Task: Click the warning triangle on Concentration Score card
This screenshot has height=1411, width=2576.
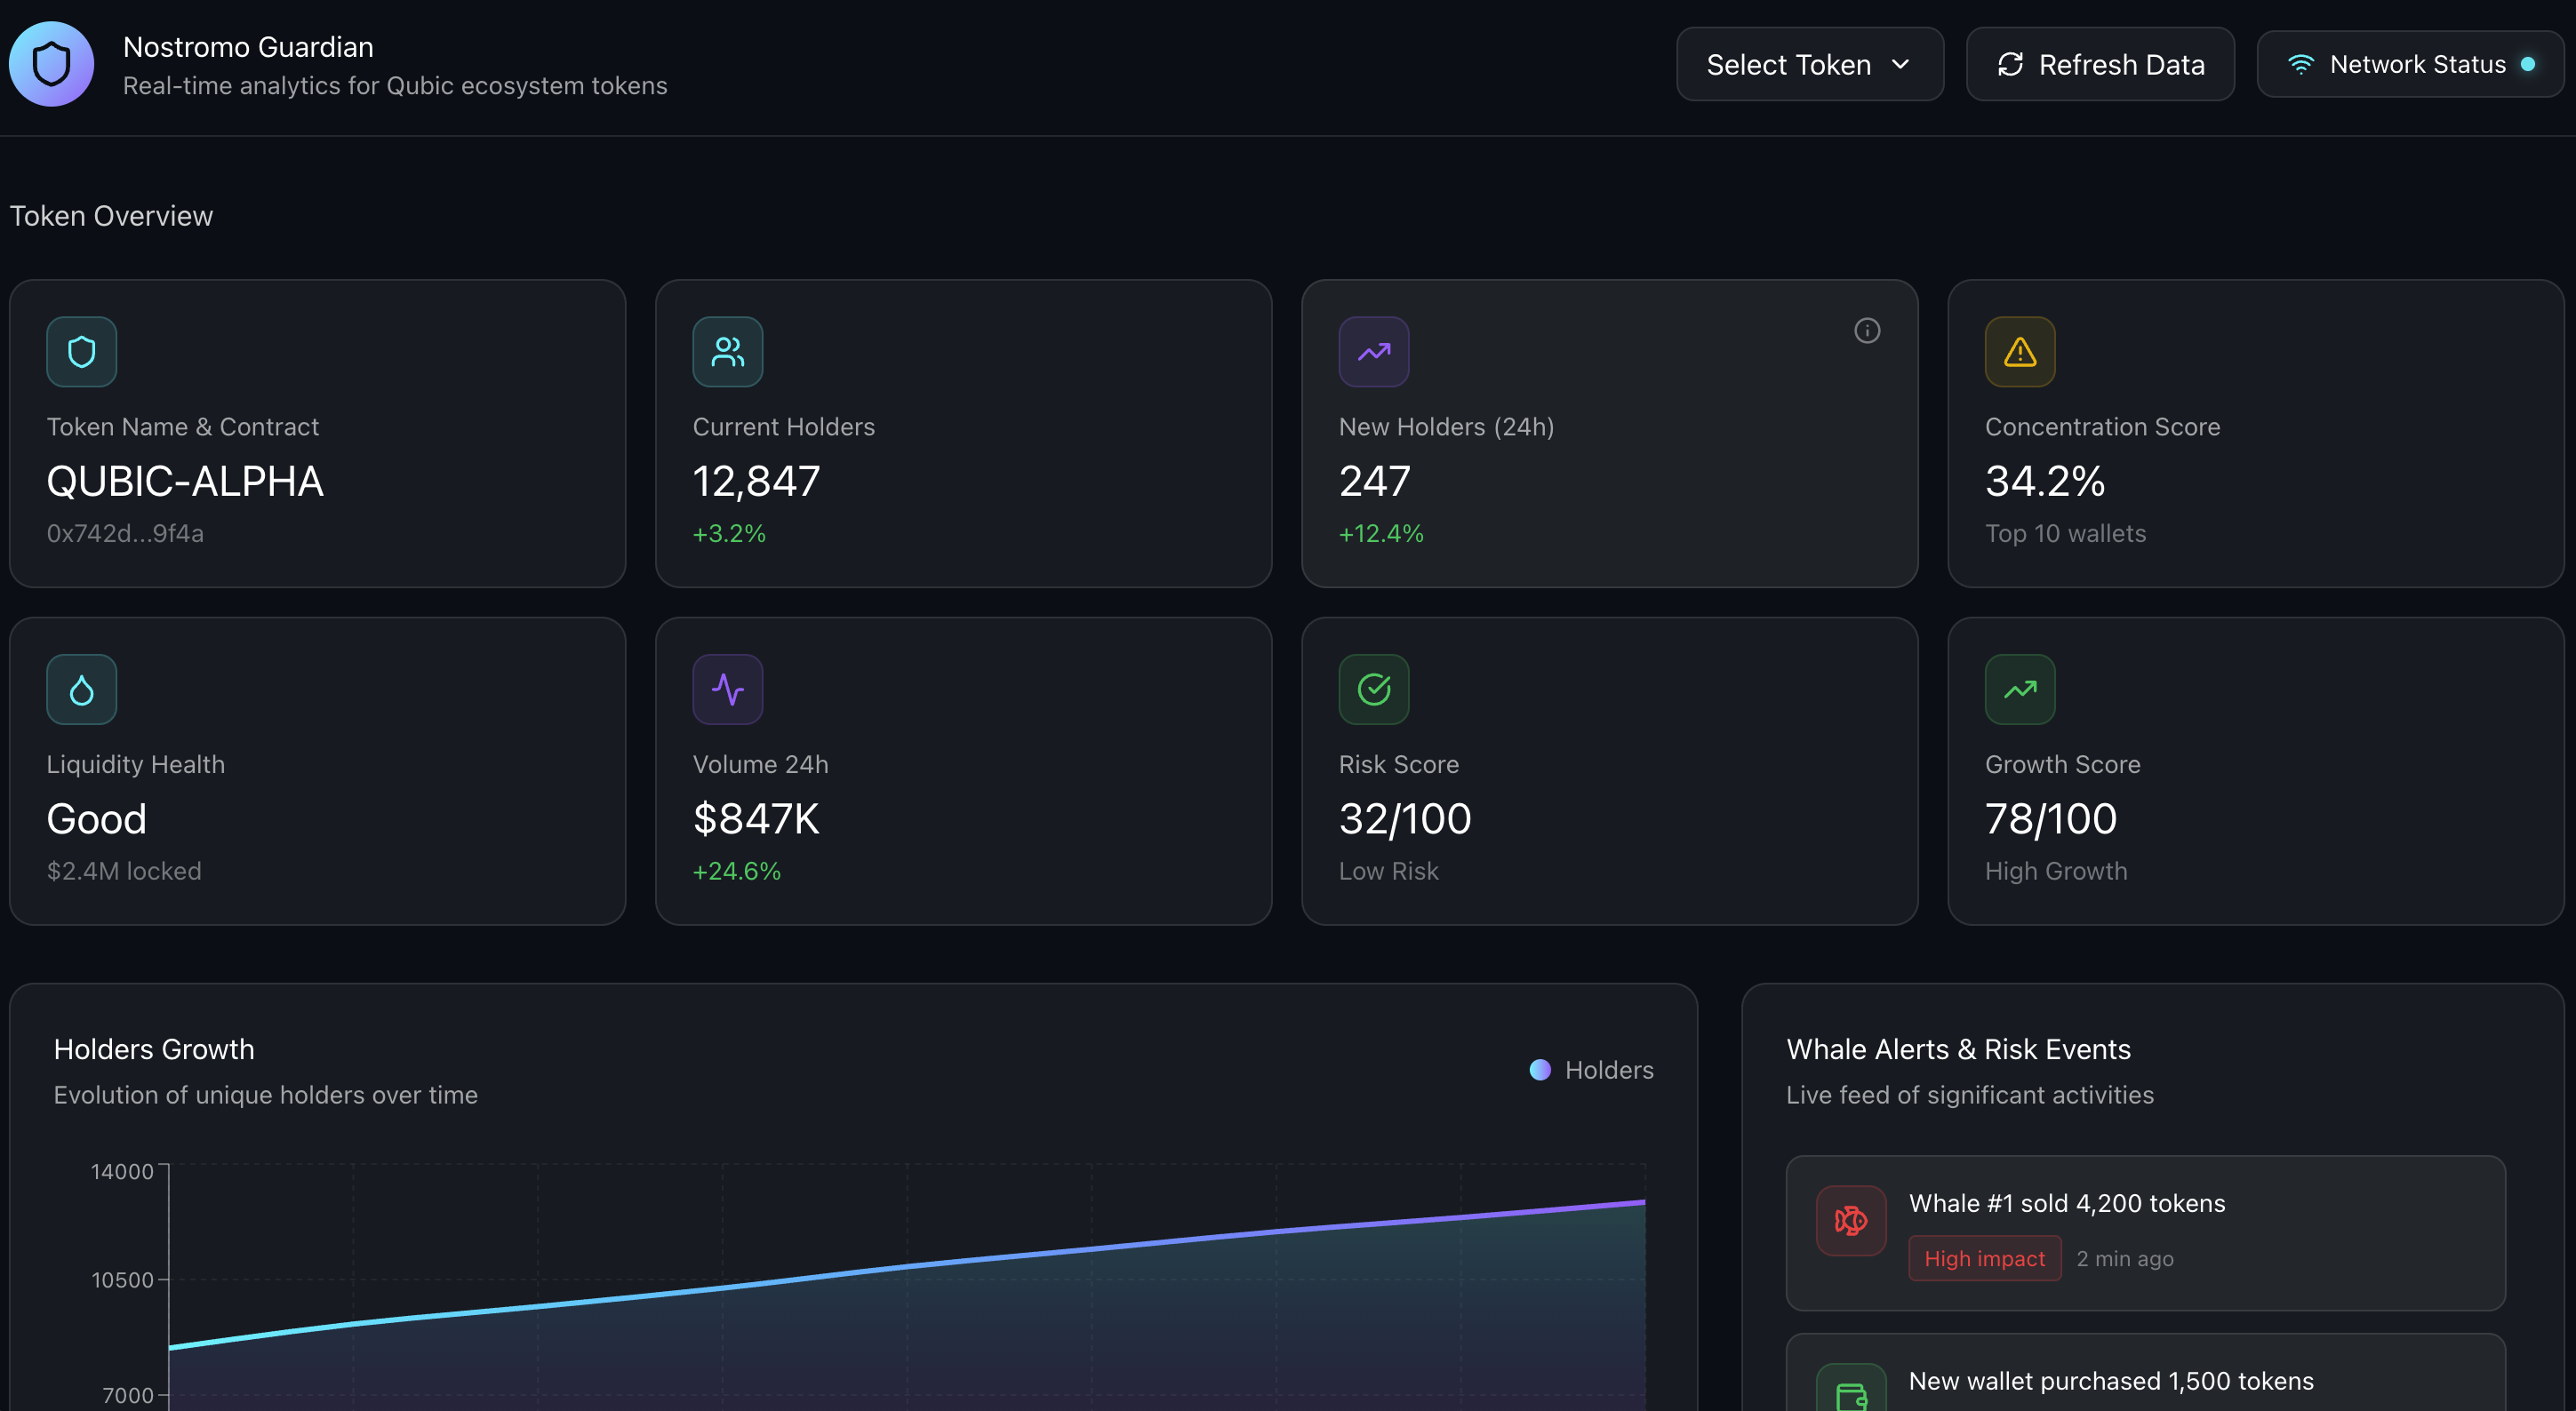Action: click(x=2019, y=351)
